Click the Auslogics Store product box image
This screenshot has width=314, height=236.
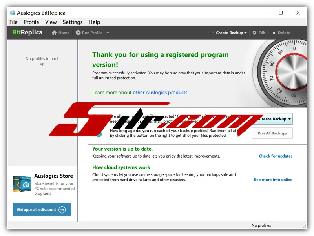pyautogui.click(x=22, y=183)
